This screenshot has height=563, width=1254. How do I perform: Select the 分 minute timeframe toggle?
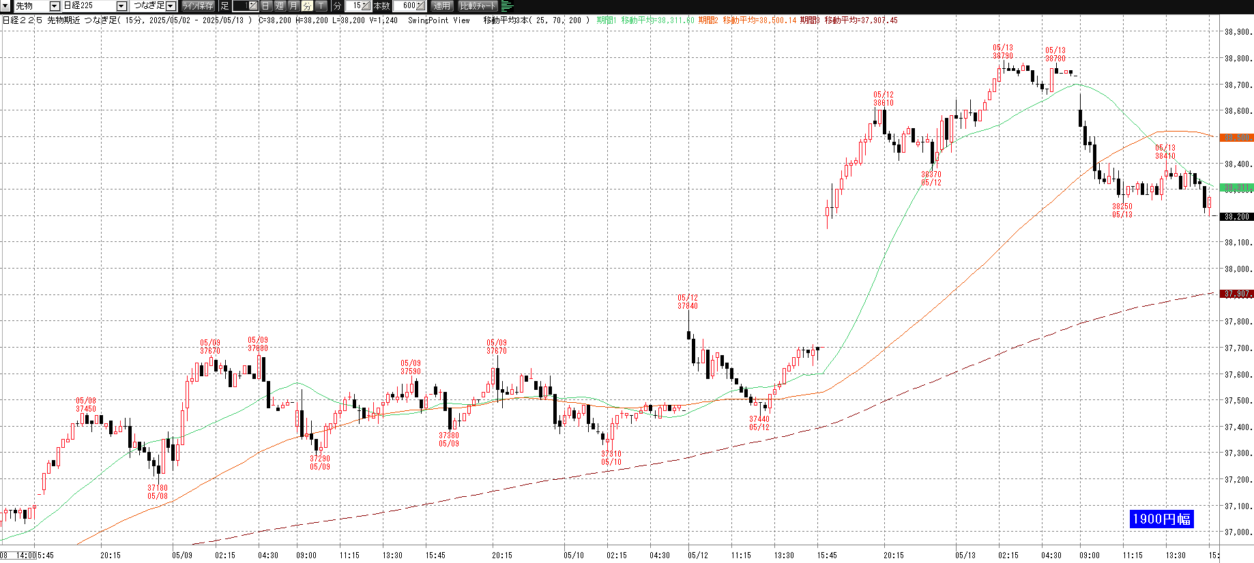pos(307,5)
